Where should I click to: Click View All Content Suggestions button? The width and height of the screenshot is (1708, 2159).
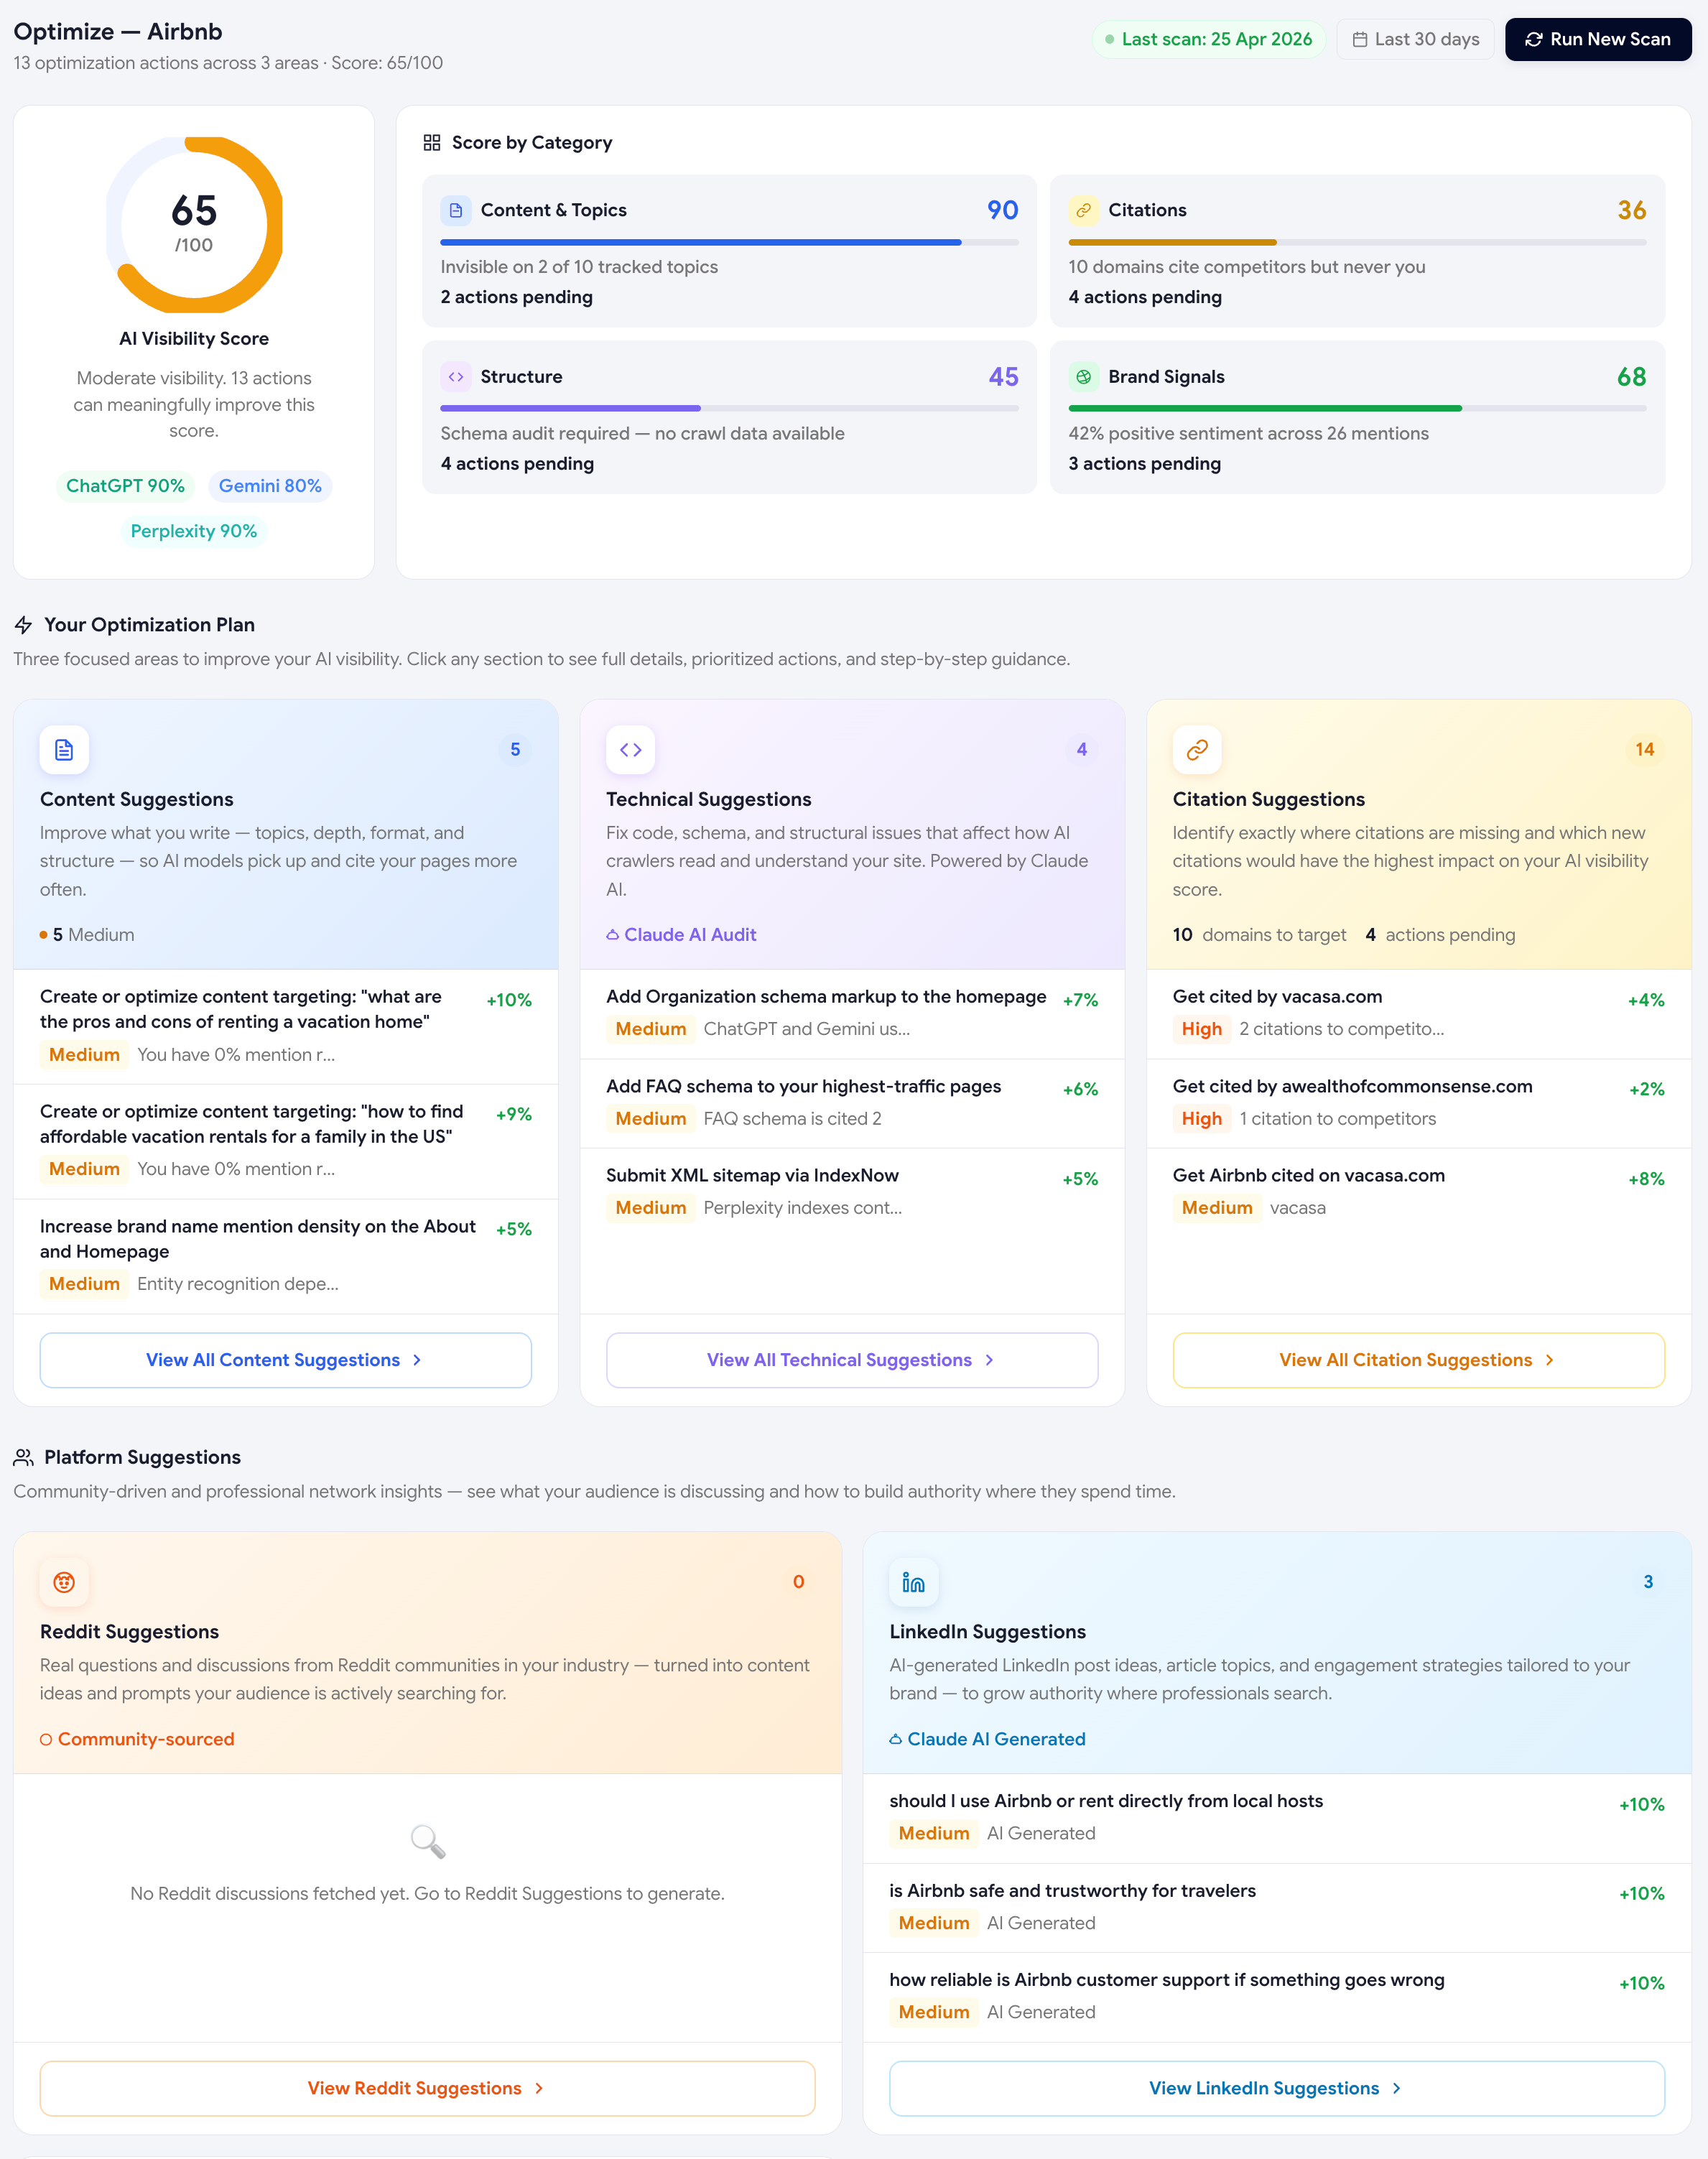click(x=285, y=1360)
